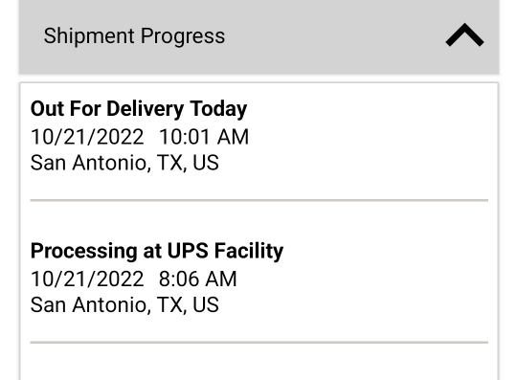Select the 10/21/2022 date beside 8:06 AM
The width and height of the screenshot is (517, 380).
(x=87, y=279)
